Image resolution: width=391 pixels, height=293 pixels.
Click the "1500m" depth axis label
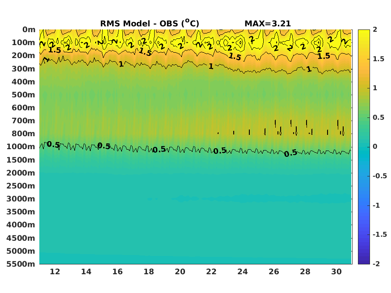click(21, 160)
